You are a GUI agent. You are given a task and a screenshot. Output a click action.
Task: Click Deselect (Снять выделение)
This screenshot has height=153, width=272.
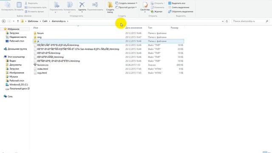178,8
